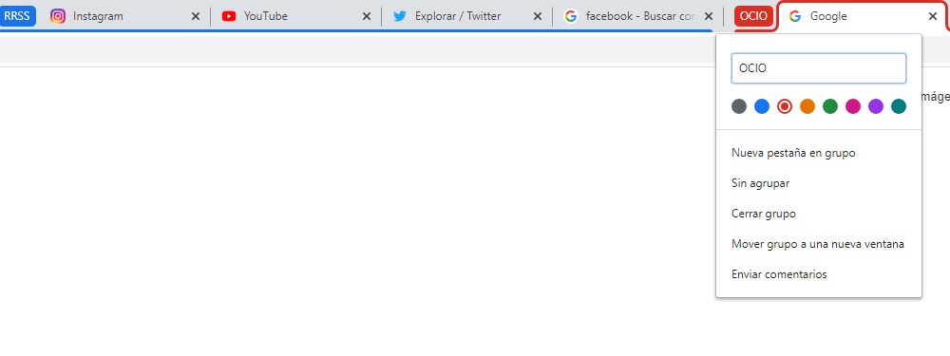Pick the teal group color
Screen dimensions: 950x356
(x=899, y=106)
